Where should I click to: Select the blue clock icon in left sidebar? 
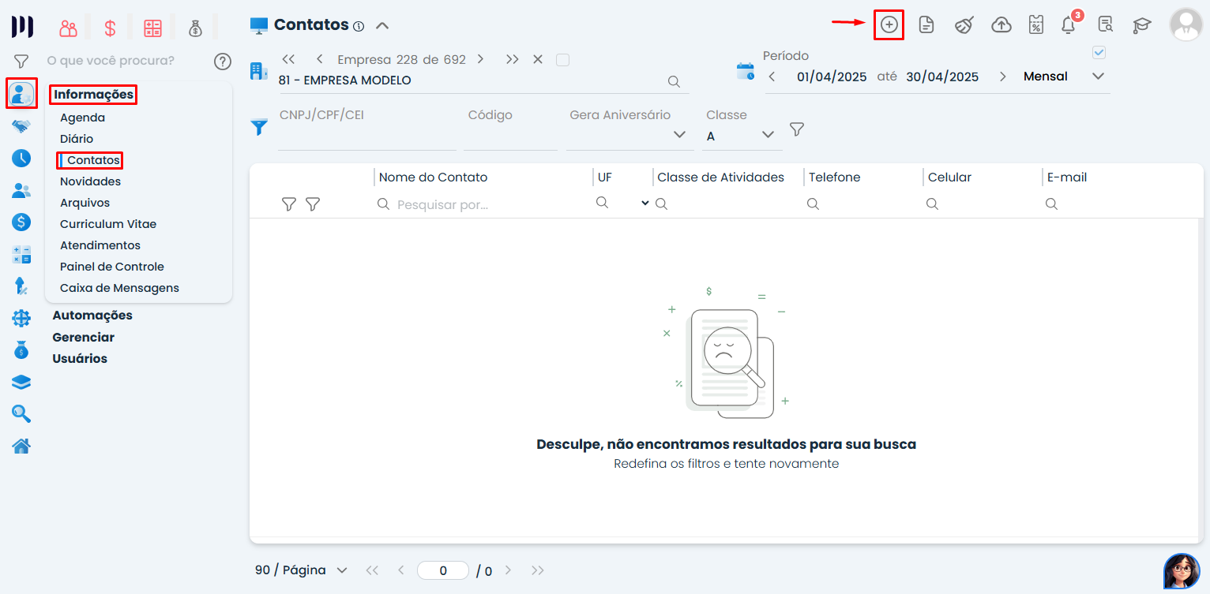21,158
